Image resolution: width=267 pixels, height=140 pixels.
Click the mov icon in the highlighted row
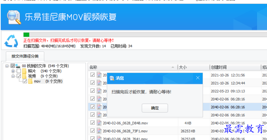pyautogui.click(x=99, y=107)
